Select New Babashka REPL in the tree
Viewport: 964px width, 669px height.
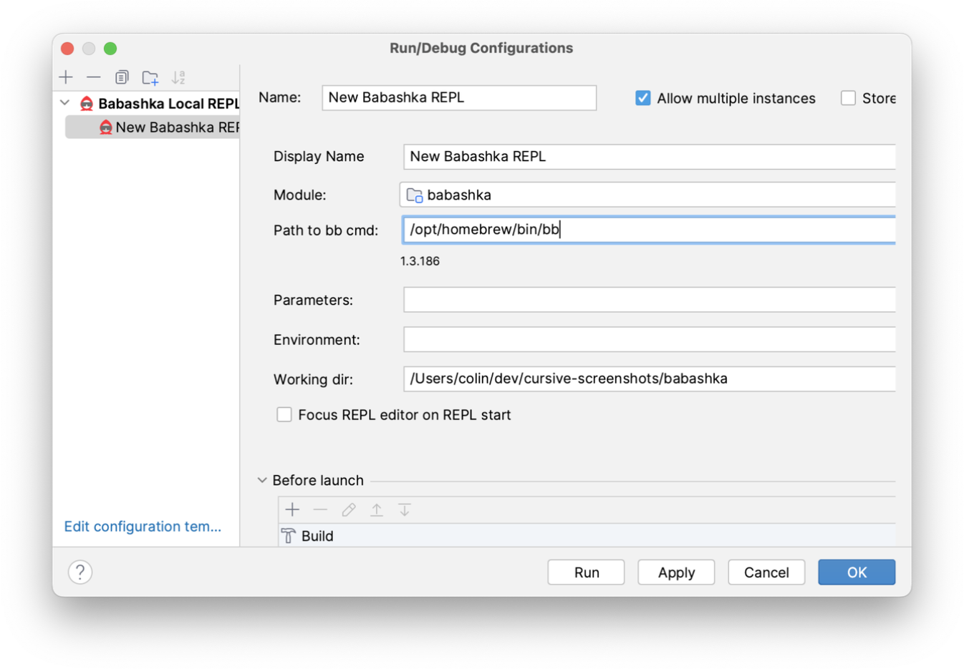coord(153,127)
